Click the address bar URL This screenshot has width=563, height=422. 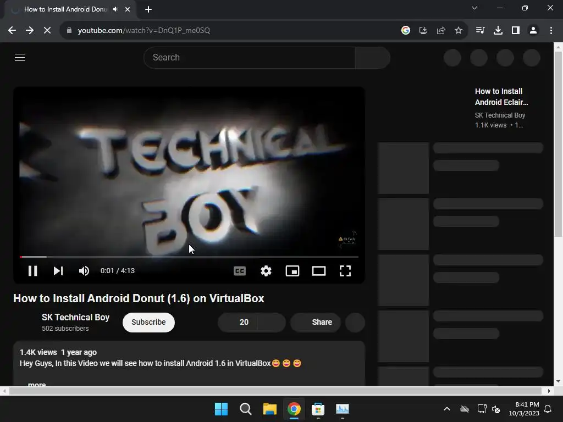click(144, 31)
